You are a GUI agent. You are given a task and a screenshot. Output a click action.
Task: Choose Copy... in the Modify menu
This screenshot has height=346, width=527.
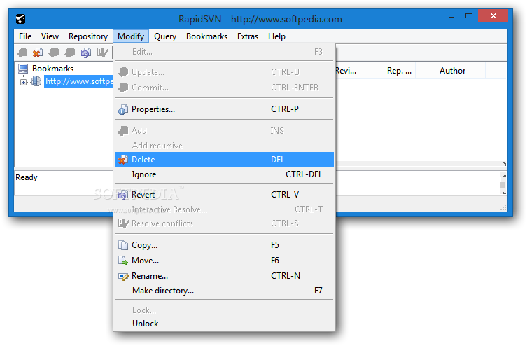224,245
